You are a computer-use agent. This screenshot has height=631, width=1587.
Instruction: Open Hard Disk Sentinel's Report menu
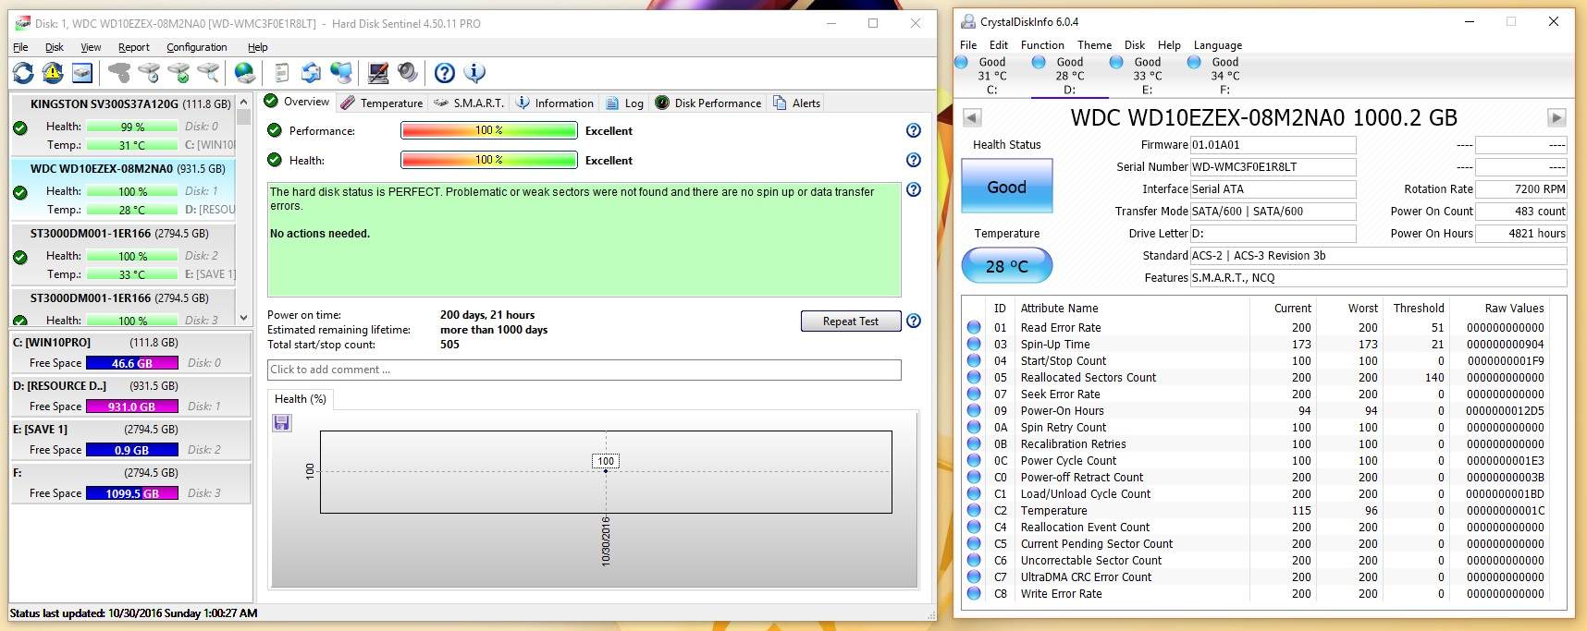point(133,47)
